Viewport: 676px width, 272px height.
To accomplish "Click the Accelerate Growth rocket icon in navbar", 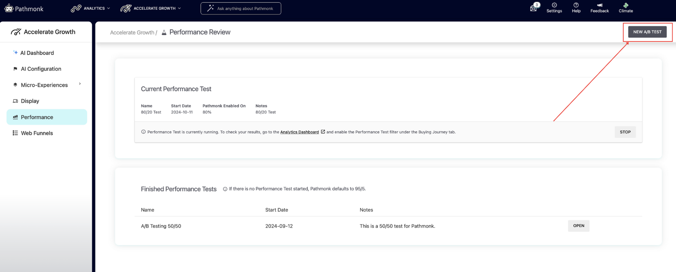I will click(126, 8).
